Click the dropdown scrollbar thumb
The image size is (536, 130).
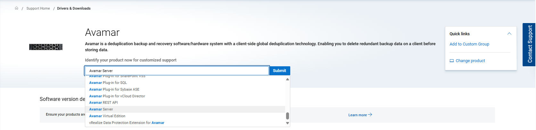click(287, 116)
